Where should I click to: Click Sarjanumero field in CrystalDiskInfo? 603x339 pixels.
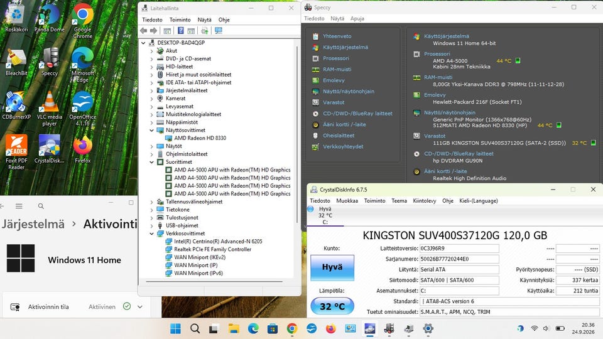(x=459, y=259)
